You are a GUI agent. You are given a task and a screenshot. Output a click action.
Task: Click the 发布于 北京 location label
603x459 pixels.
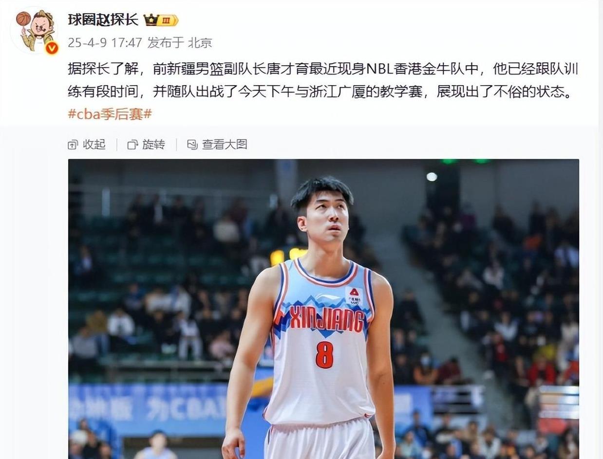tap(180, 43)
